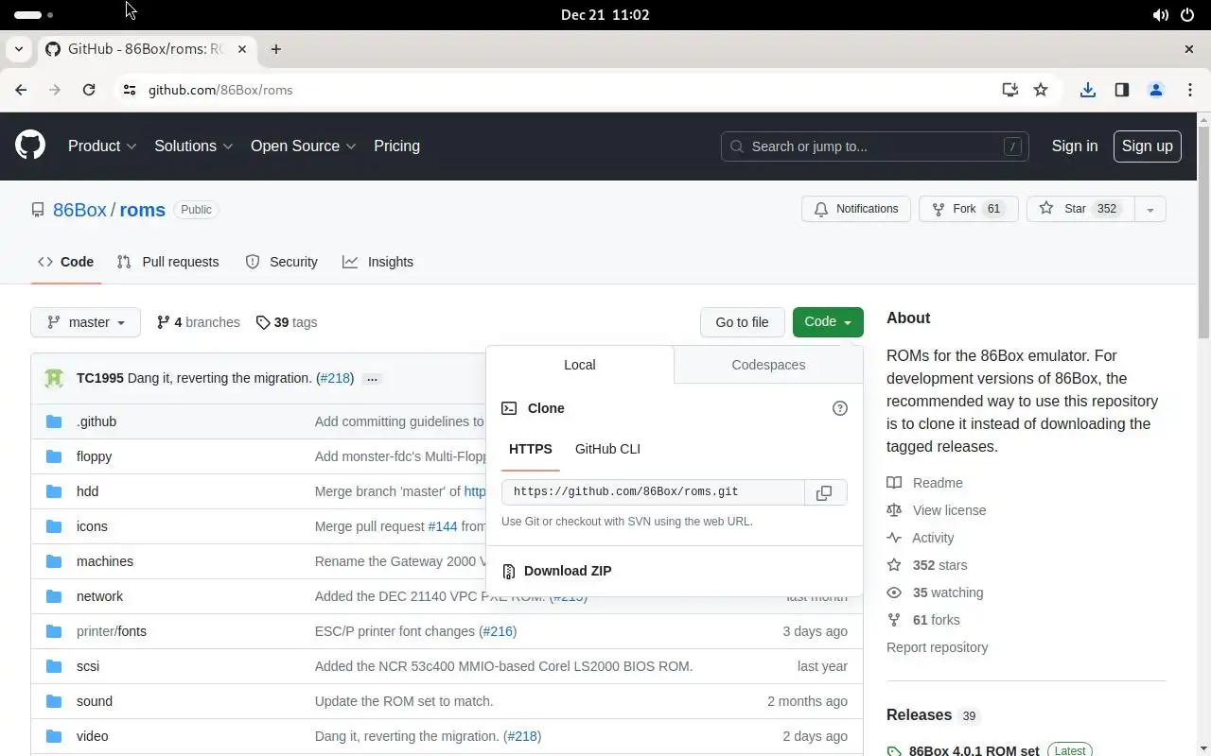Screen dimensions: 1211x756
Task: Open the Chrome three-dot menu
Action: [x=1189, y=90]
